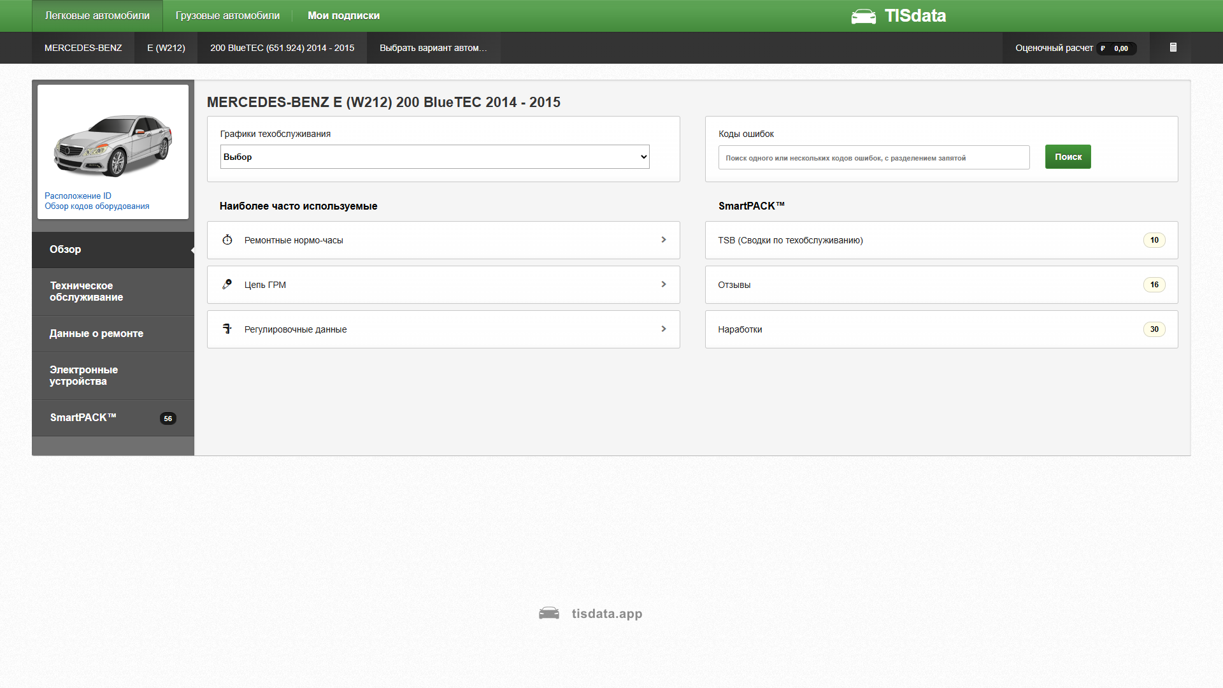
Task: Open Мои подписки in top menu
Action: coord(343,16)
